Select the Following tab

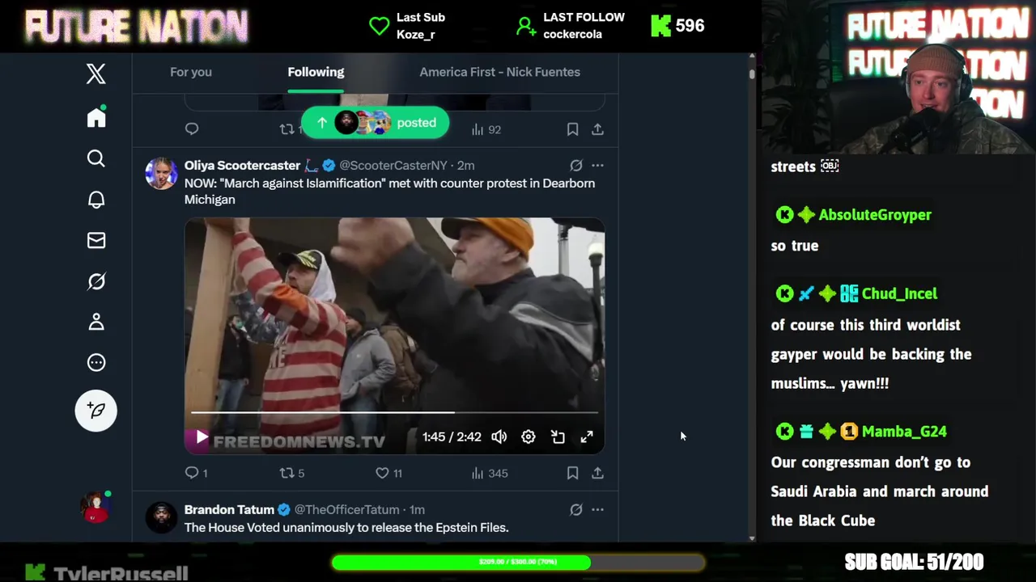pyautogui.click(x=316, y=72)
